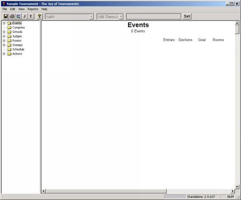Open the <All Times> dropdown
The height and width of the screenshot is (200, 241).
[122, 16]
